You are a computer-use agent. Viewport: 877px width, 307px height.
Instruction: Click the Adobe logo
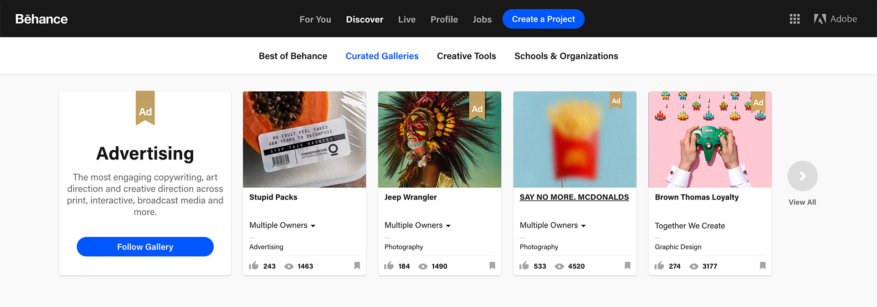tap(835, 19)
